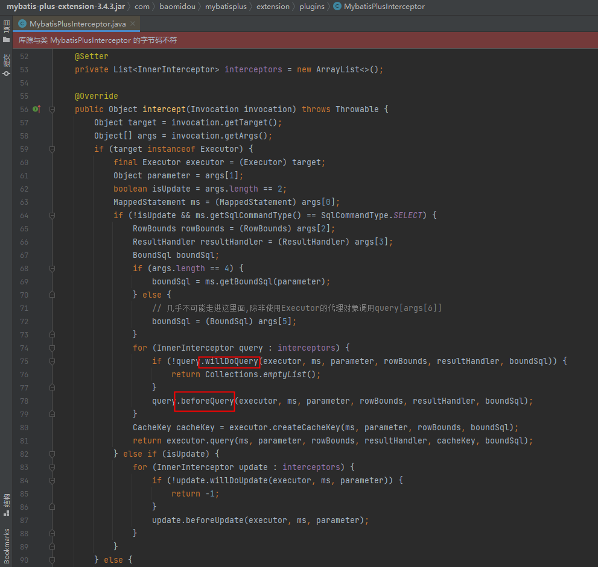Click 'emptyList' call on line 76
The image size is (598, 567).
[284, 374]
